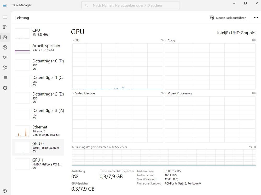Click Neuen Task ausführen button

(228, 18)
